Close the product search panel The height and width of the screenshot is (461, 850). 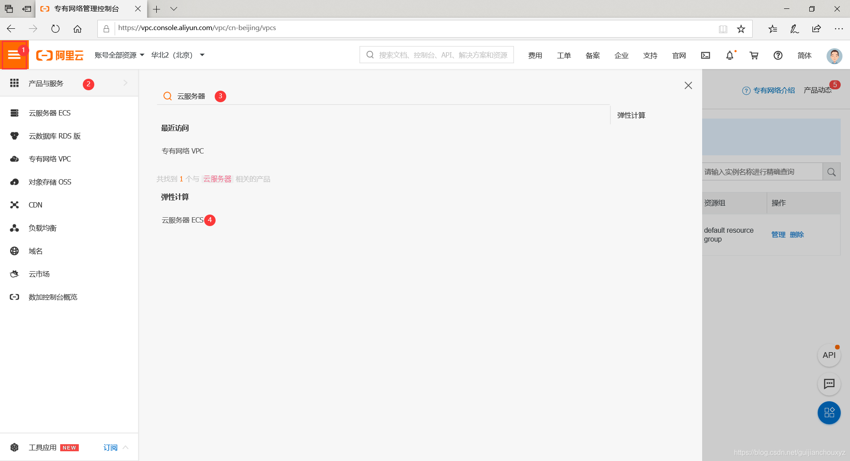click(x=688, y=85)
